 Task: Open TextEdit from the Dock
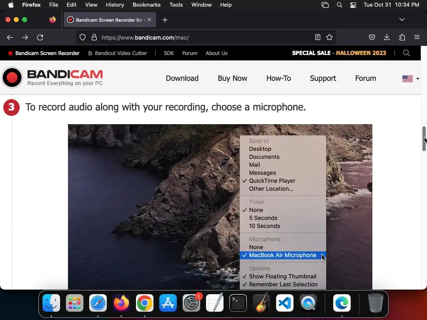click(x=215, y=303)
